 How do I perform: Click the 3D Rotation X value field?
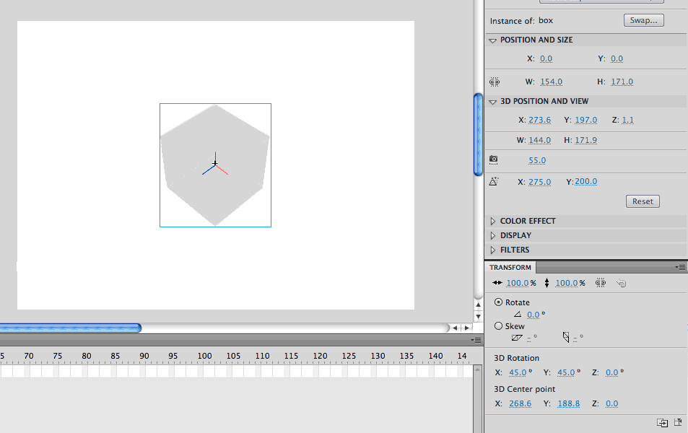(x=518, y=373)
